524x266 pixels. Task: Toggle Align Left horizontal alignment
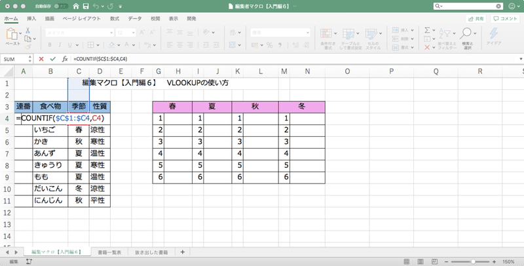[170, 45]
